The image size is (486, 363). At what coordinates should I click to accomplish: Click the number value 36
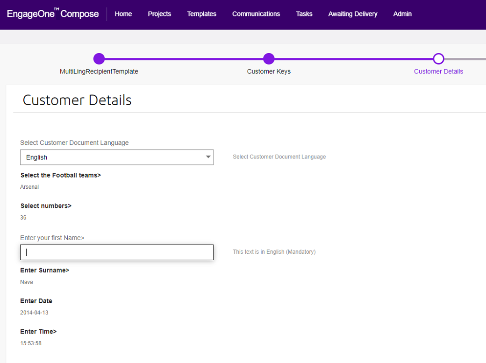[23, 218]
